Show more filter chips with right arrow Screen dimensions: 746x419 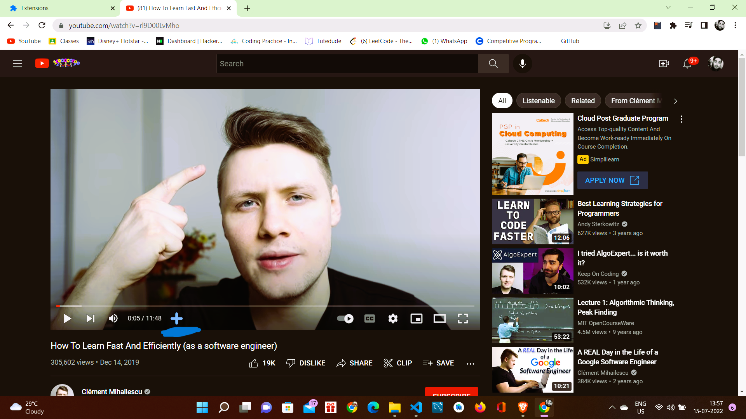[676, 101]
